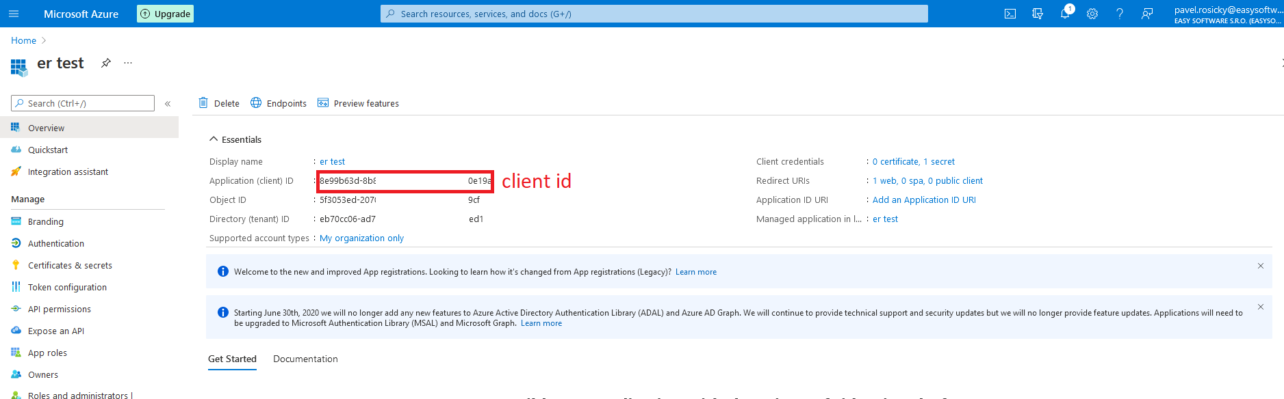The width and height of the screenshot is (1284, 399).
Task: Select API permissions in the sidebar
Action: click(x=59, y=309)
